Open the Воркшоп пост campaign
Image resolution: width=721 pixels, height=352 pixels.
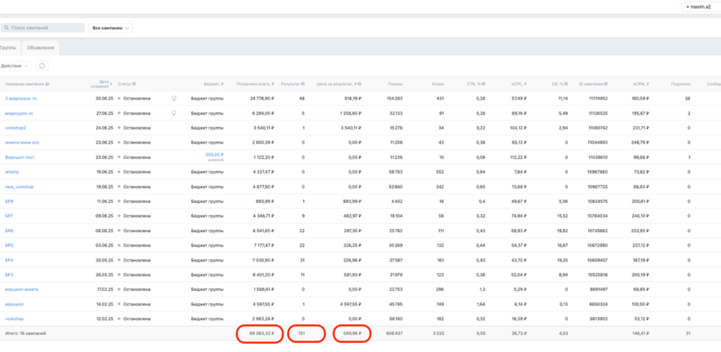click(20, 157)
